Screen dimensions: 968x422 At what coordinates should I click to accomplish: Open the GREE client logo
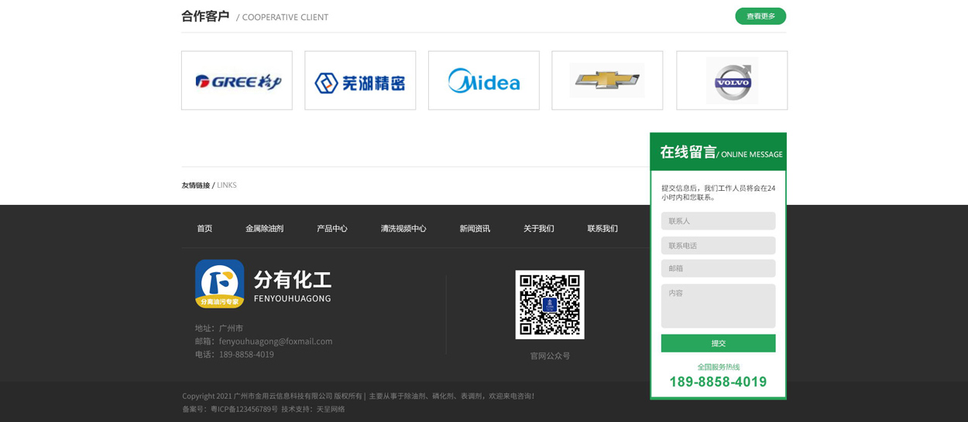click(237, 80)
